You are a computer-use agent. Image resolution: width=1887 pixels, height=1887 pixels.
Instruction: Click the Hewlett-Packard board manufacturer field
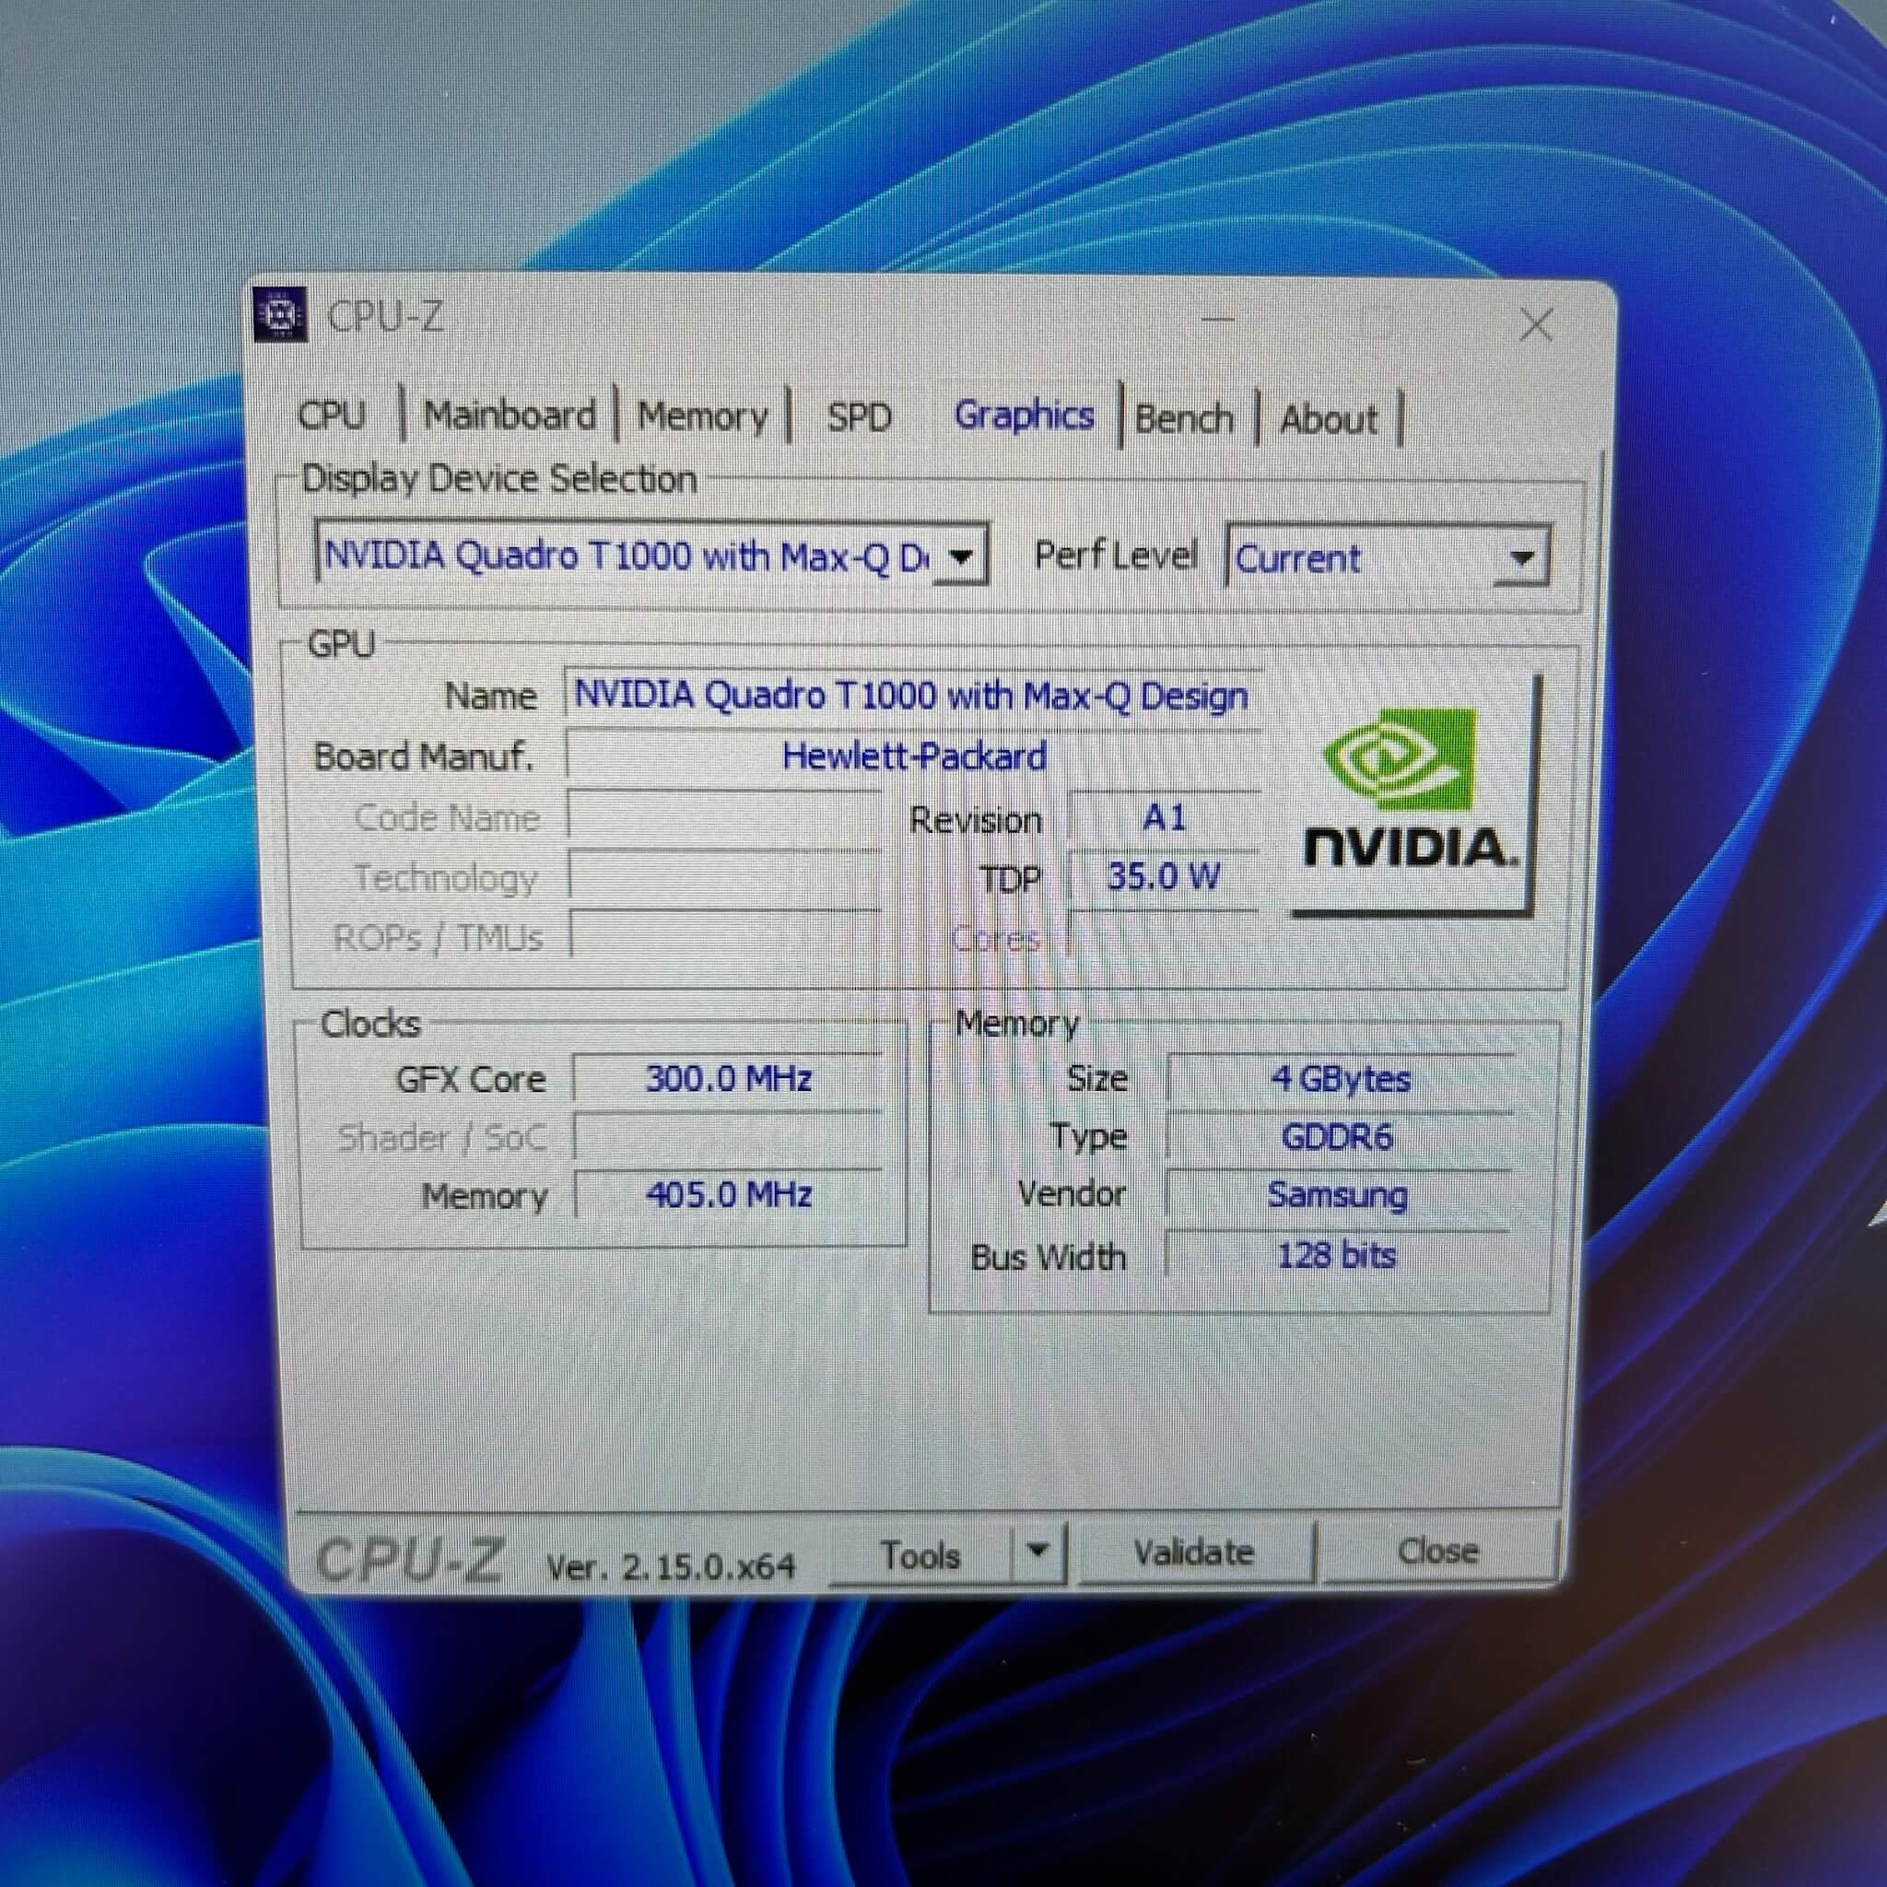pyautogui.click(x=914, y=757)
